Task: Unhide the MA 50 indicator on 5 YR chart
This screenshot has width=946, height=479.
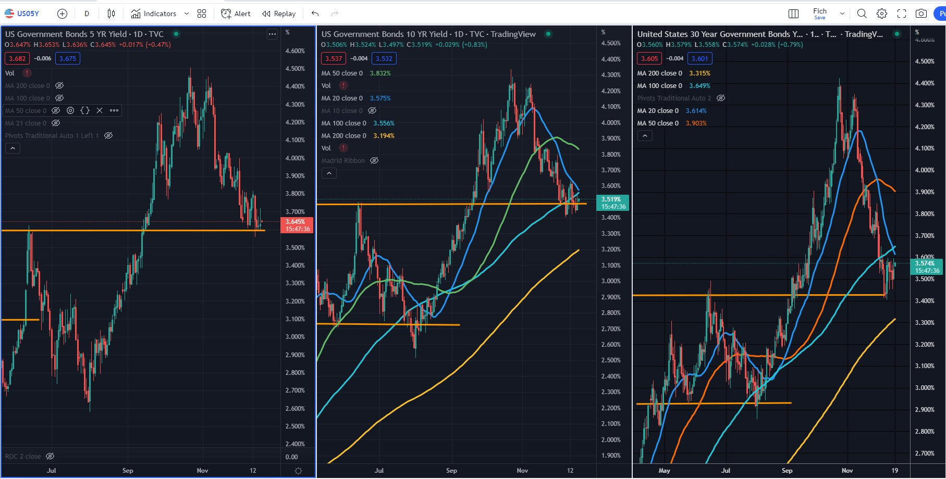Action: 56,110
